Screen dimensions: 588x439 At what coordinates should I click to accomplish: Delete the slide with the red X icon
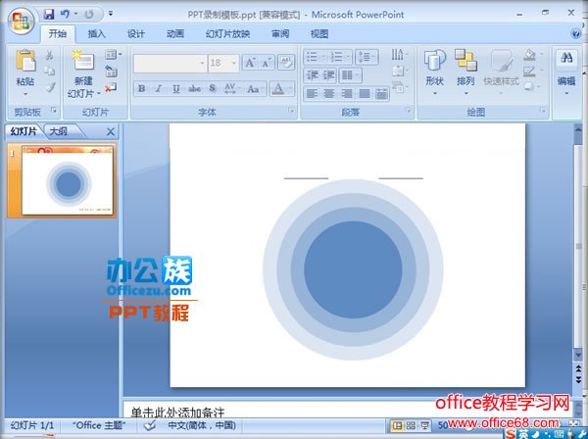coord(111,88)
